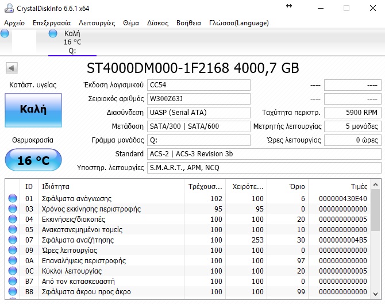This screenshot has width=385, height=304.
Task: Click the 5900 RPM rotation field
Action: [353, 113]
